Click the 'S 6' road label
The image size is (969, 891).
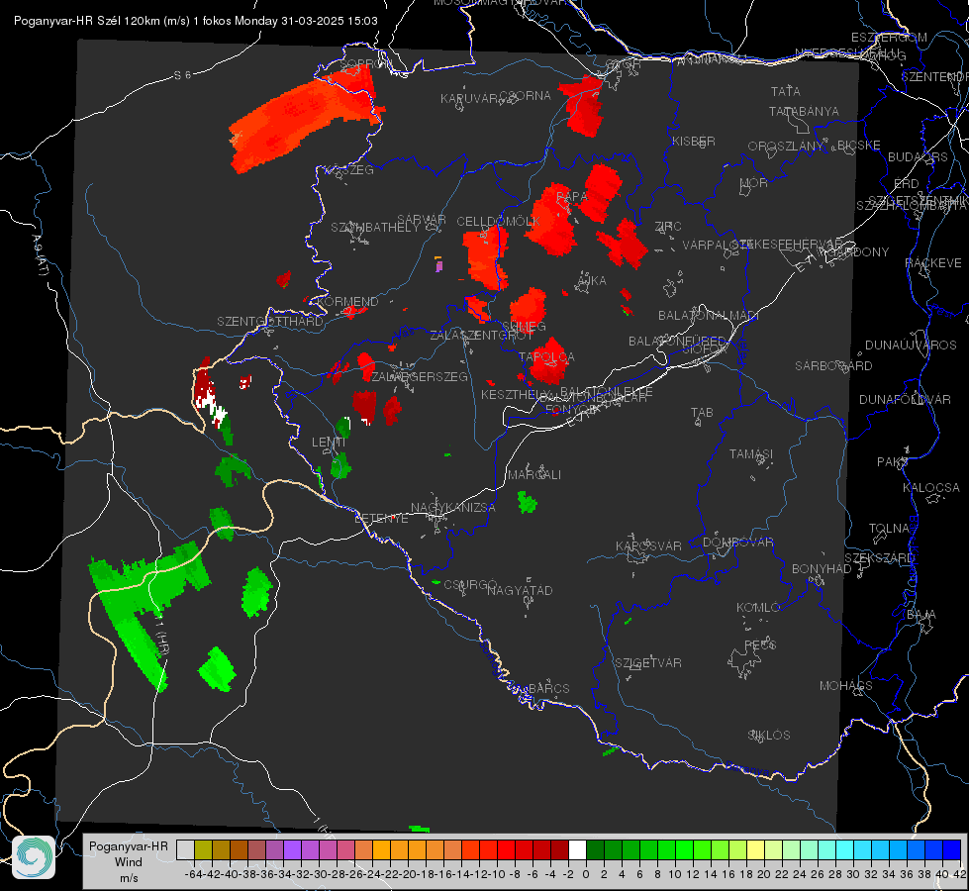182,75
